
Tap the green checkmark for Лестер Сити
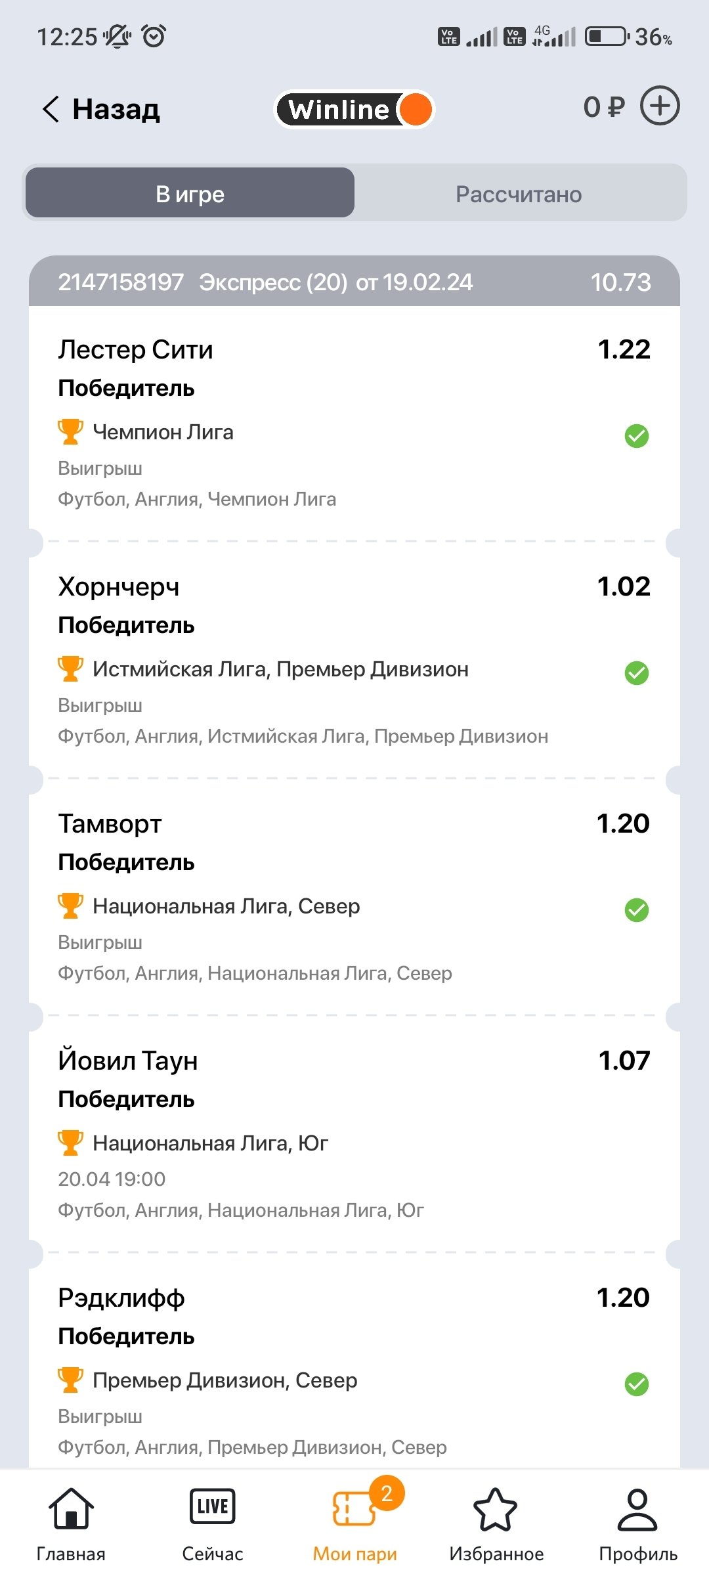[x=636, y=435]
